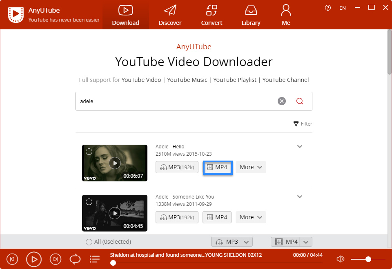
Task: Click the Adele - Hello title
Action: (x=170, y=146)
